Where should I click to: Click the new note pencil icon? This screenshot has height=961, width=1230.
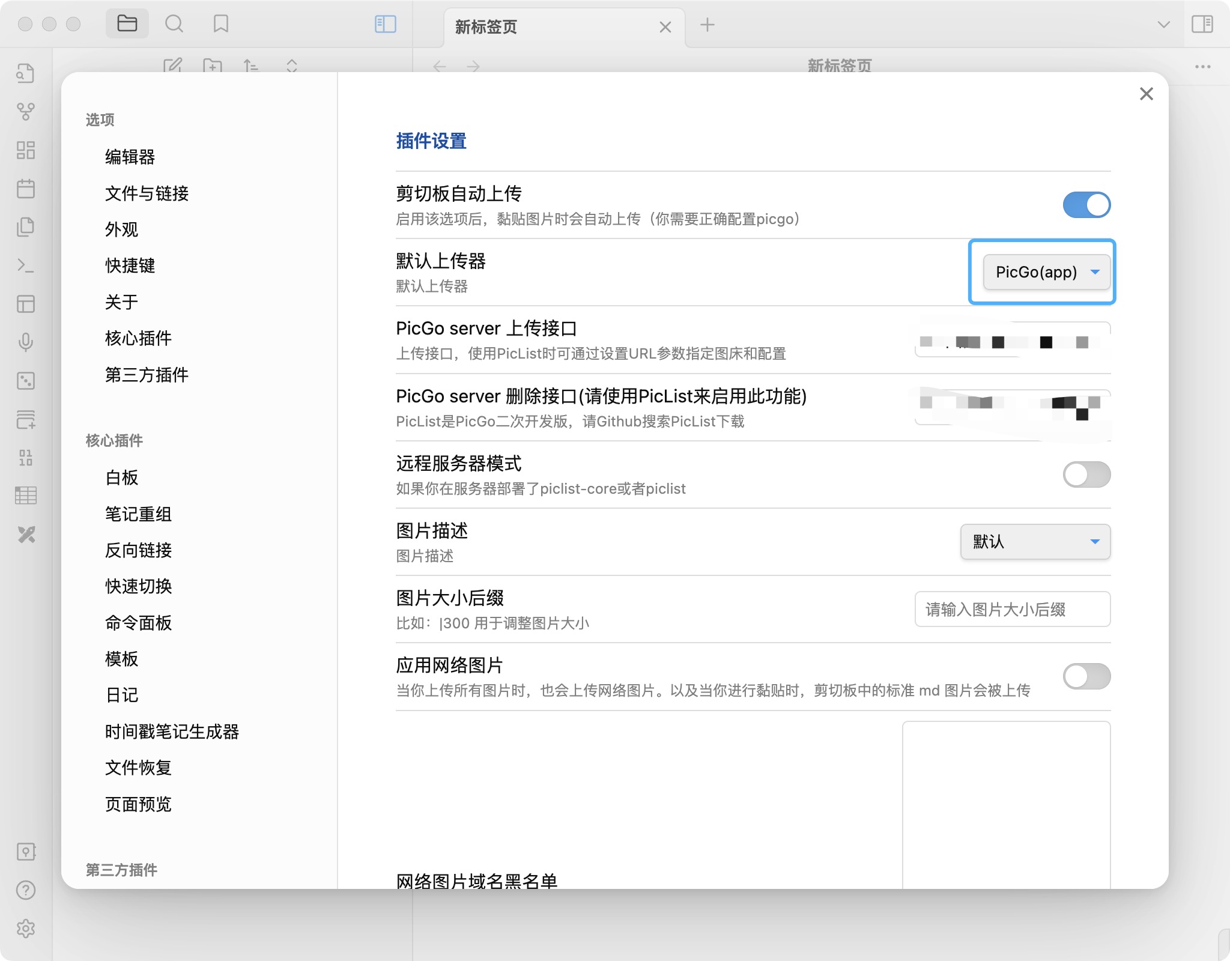click(172, 65)
